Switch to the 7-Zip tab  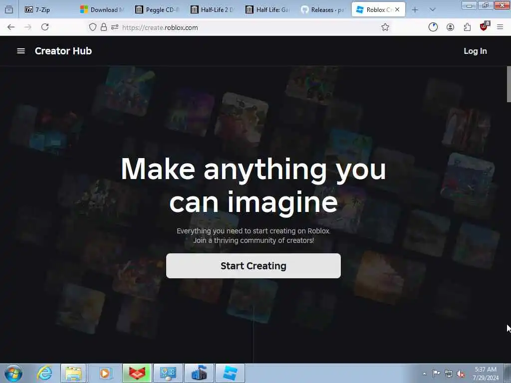coord(47,10)
